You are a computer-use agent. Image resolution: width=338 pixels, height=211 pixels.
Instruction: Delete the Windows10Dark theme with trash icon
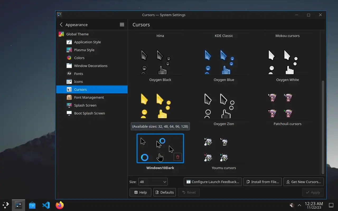tap(178, 157)
